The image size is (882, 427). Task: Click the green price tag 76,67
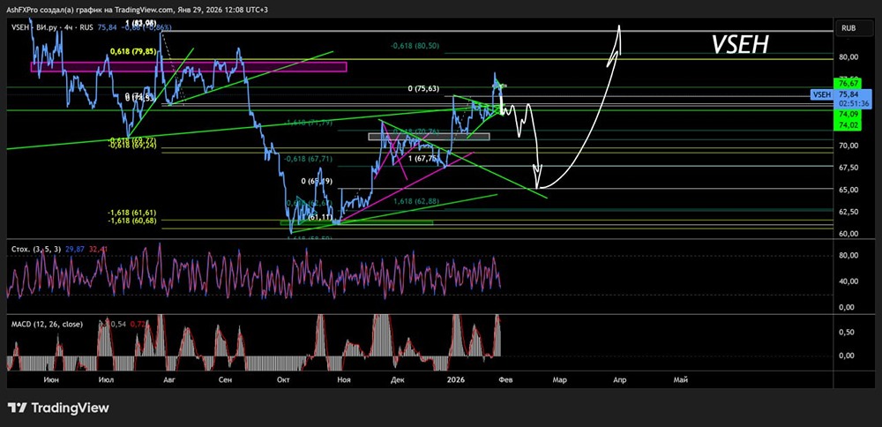click(847, 83)
